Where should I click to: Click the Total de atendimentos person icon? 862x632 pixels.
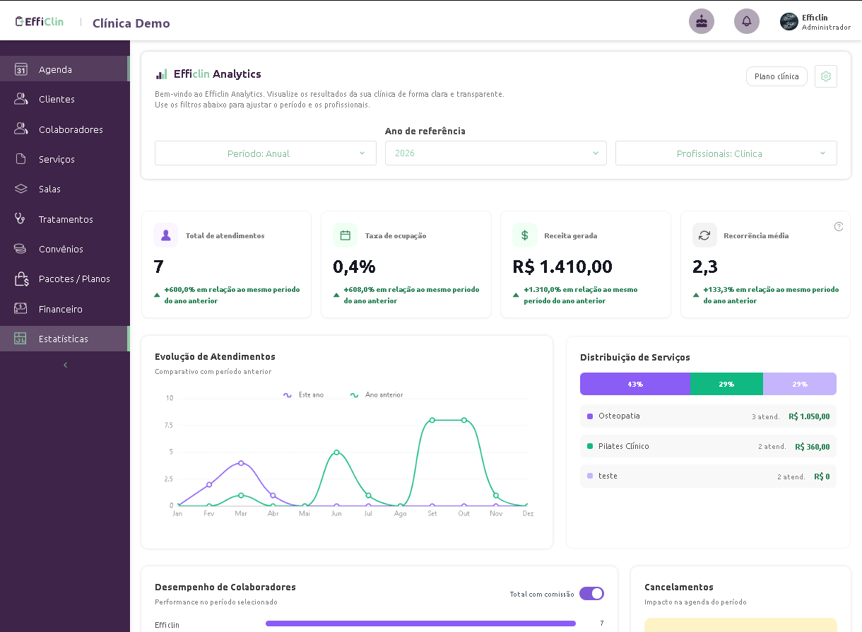166,235
